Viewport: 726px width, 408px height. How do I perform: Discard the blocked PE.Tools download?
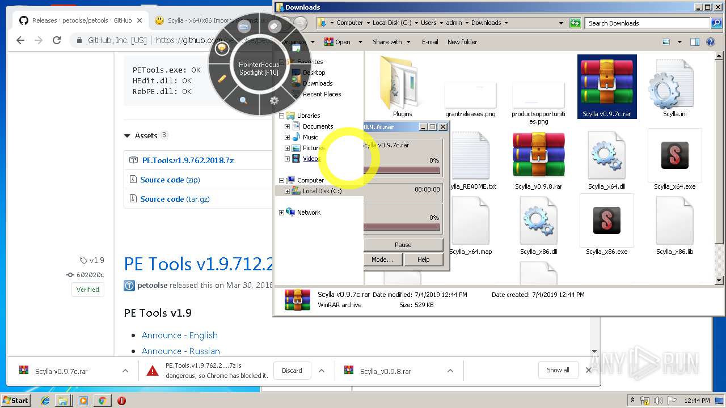pyautogui.click(x=292, y=371)
